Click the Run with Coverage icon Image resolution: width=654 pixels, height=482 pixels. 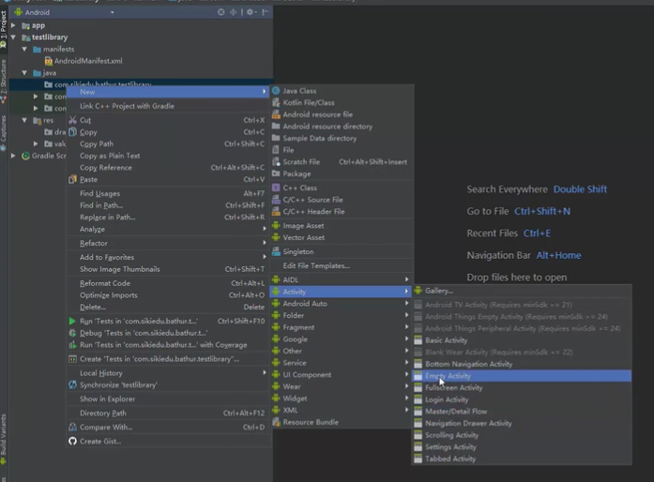[72, 345]
